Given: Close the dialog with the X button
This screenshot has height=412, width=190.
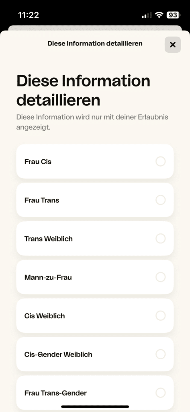Looking at the screenshot, I should click(172, 45).
